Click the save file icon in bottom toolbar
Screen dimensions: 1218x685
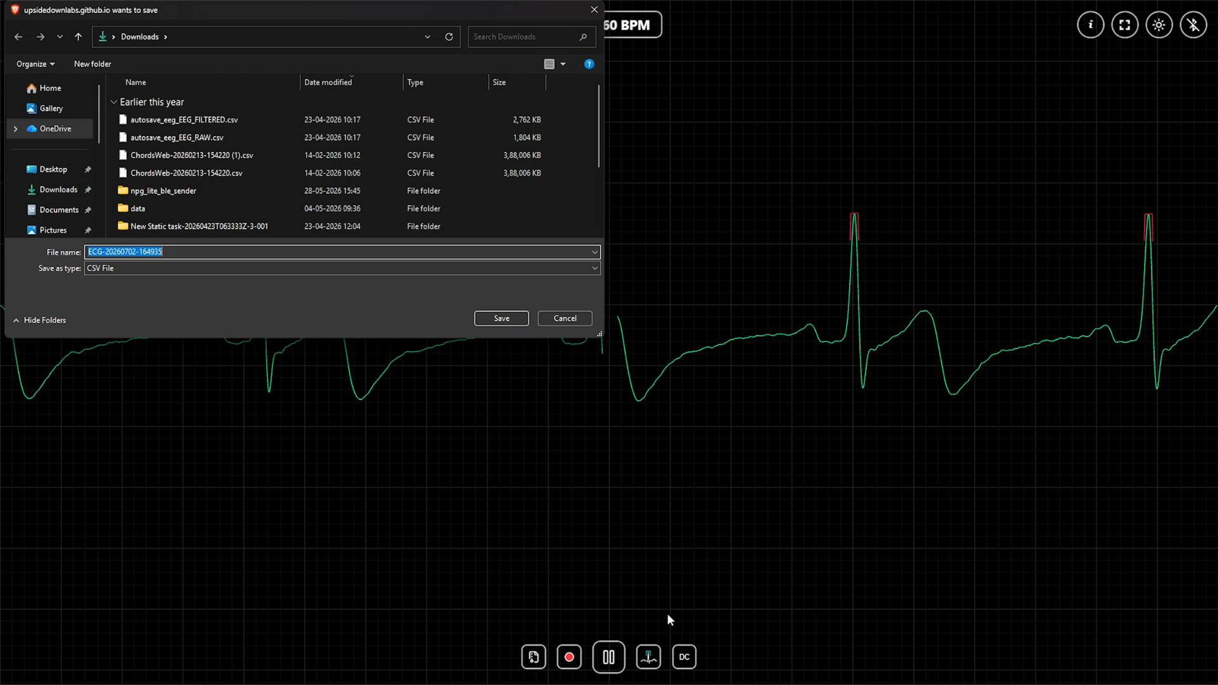tap(534, 657)
